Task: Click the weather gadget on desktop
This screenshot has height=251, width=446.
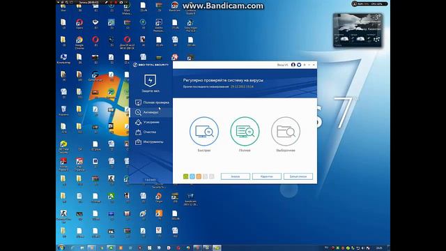Action: click(357, 30)
